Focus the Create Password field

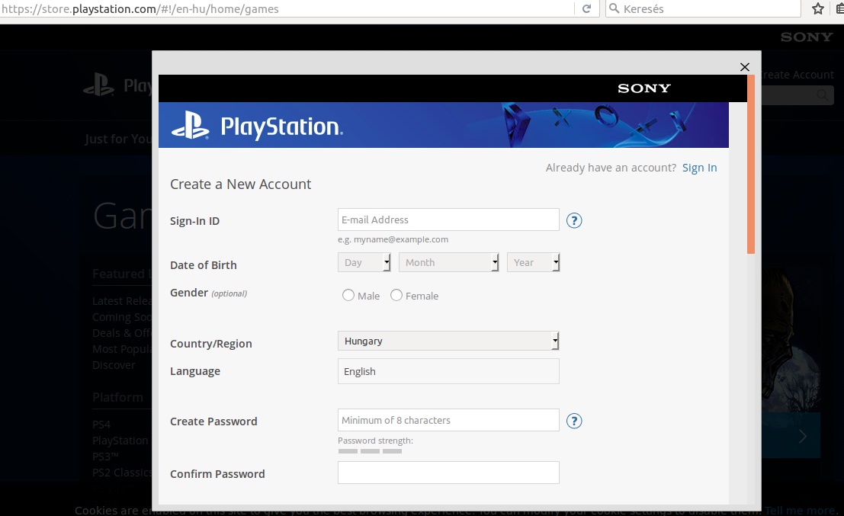pos(448,420)
